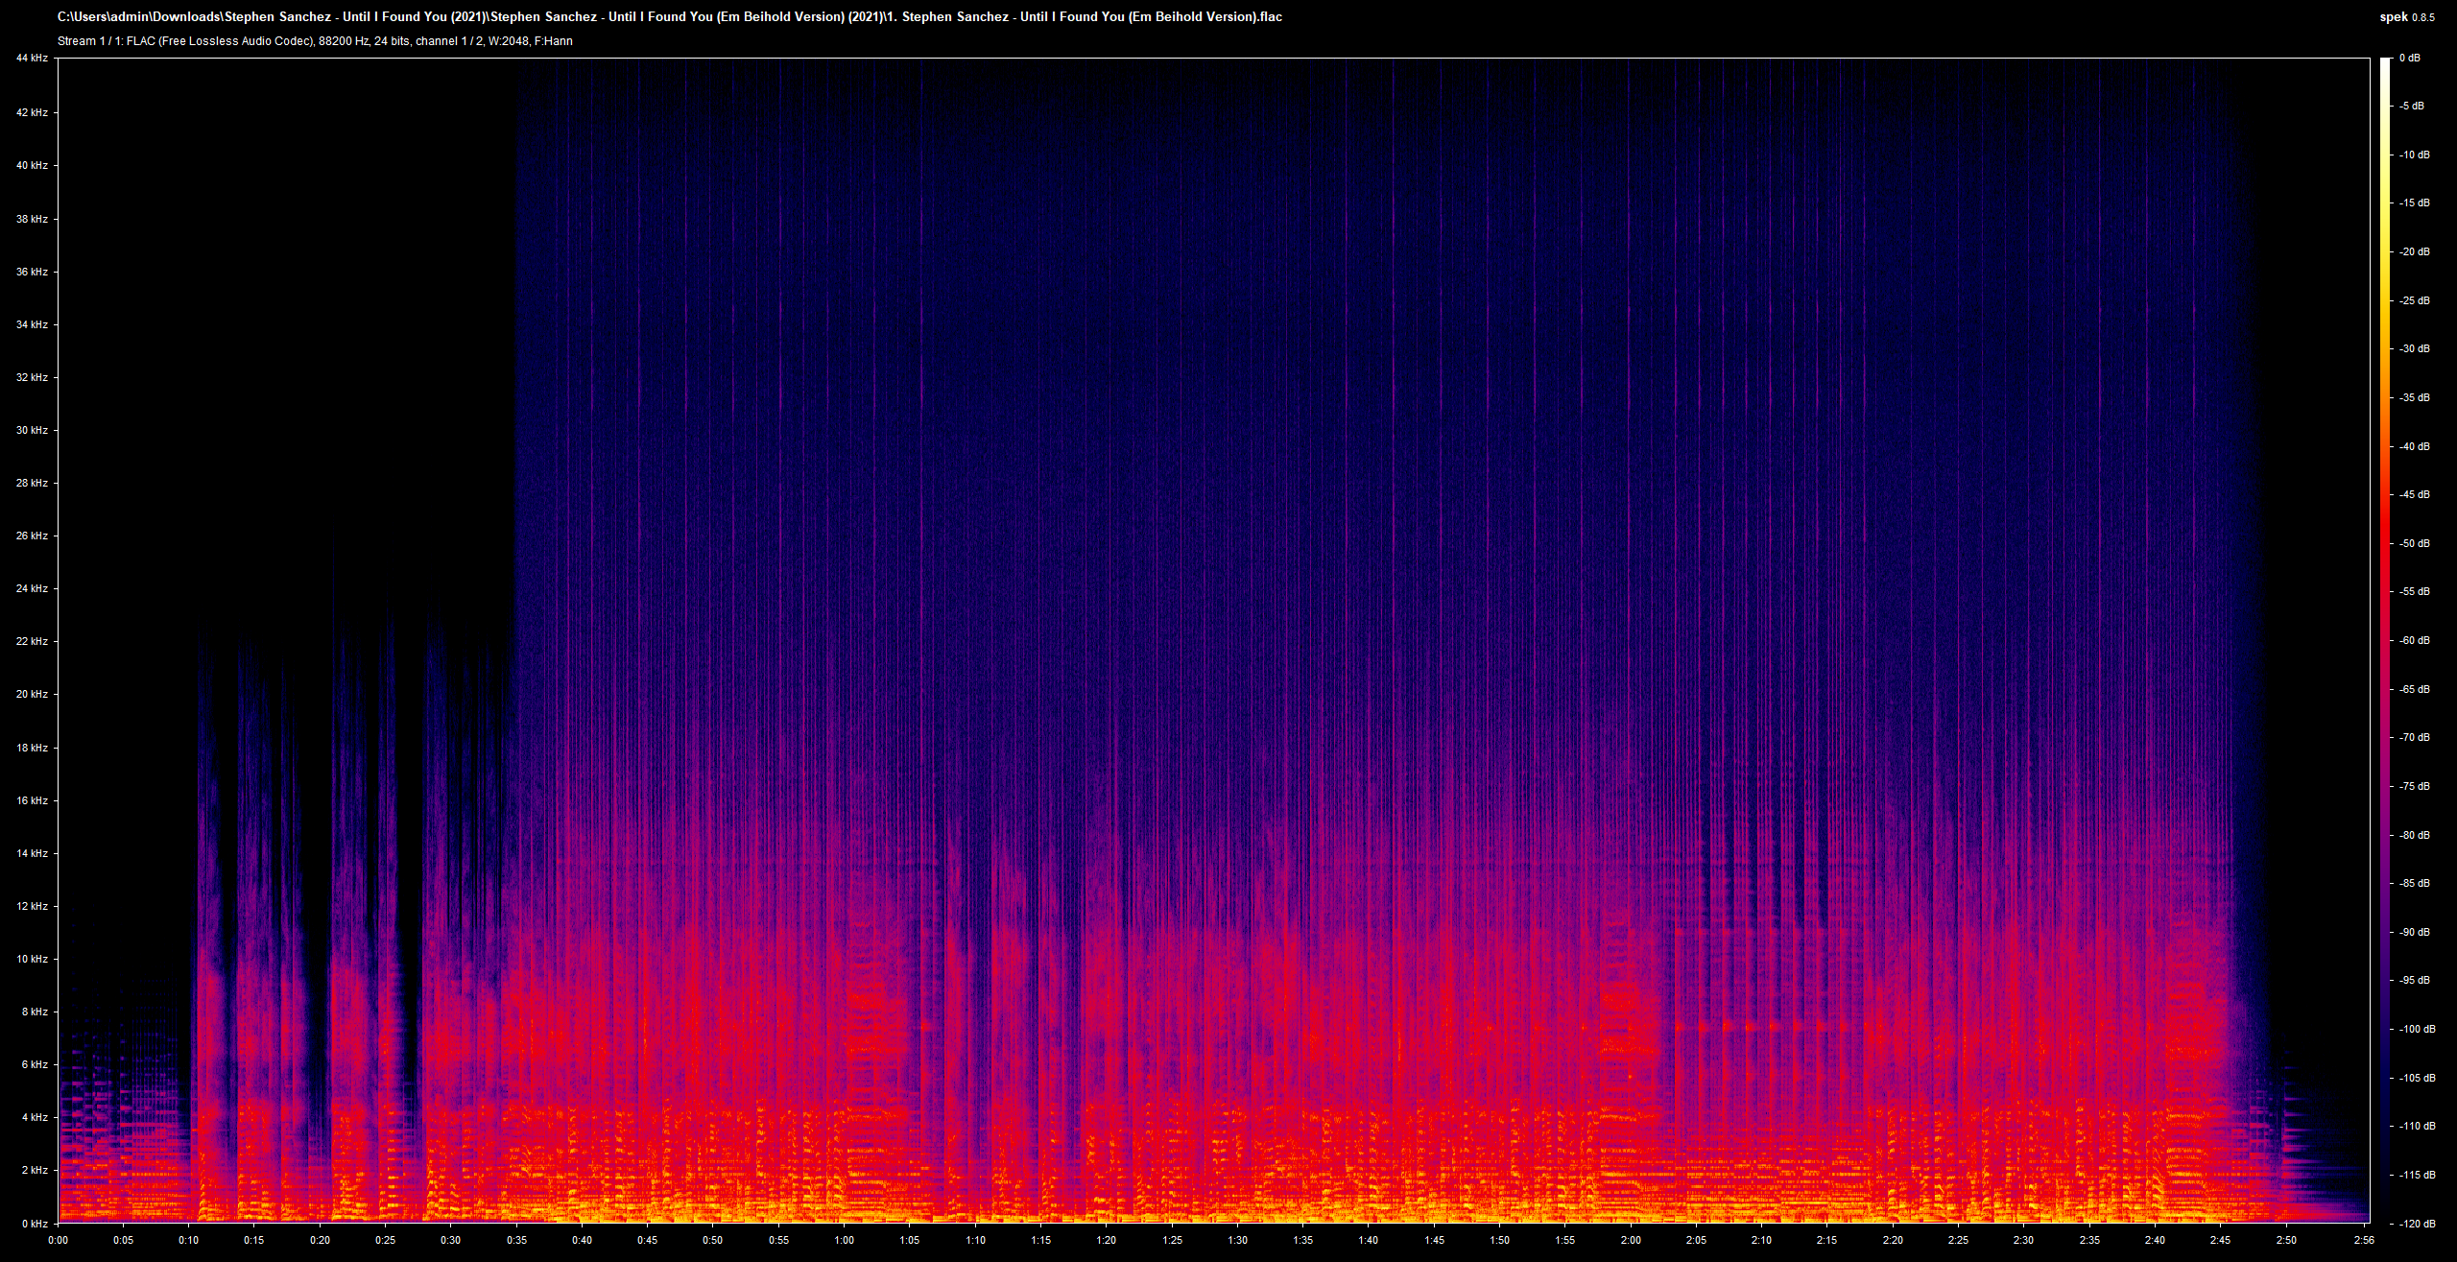Click the 24 kHz frequency label
Image resolution: width=2457 pixels, height=1262 pixels.
(x=32, y=588)
